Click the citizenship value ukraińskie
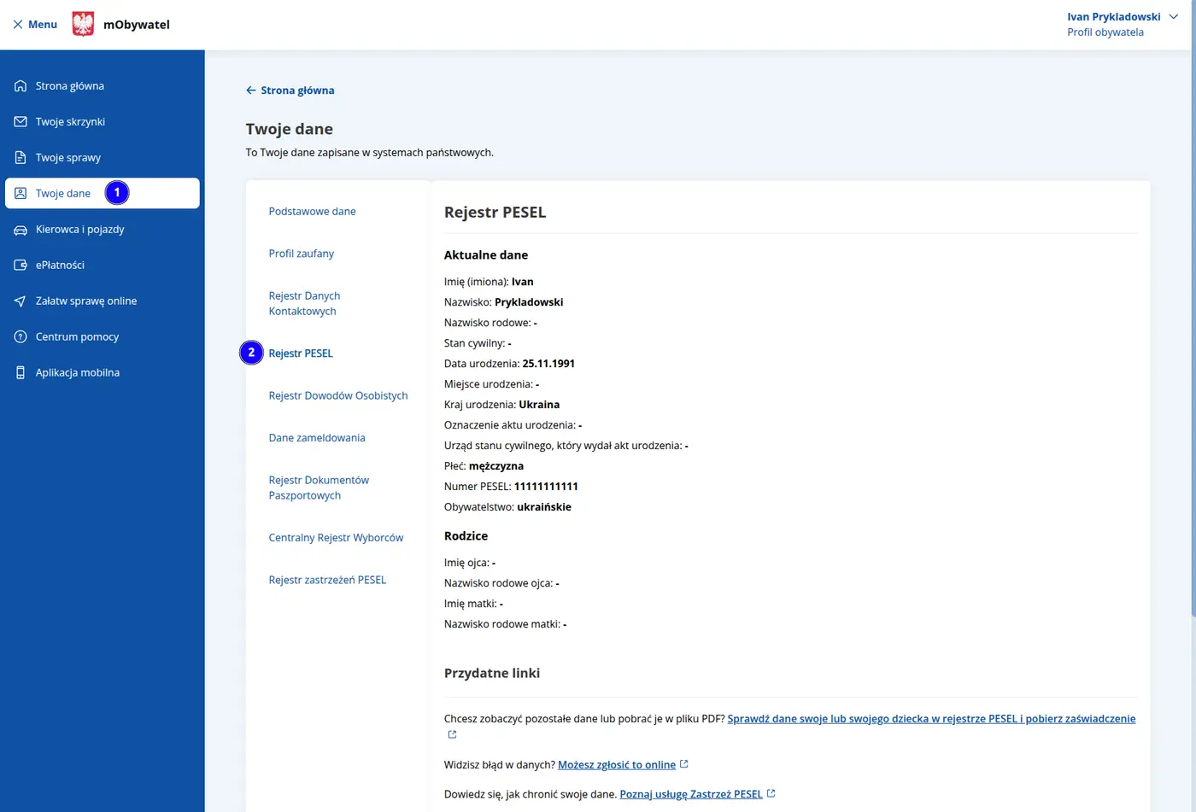 pyautogui.click(x=544, y=507)
